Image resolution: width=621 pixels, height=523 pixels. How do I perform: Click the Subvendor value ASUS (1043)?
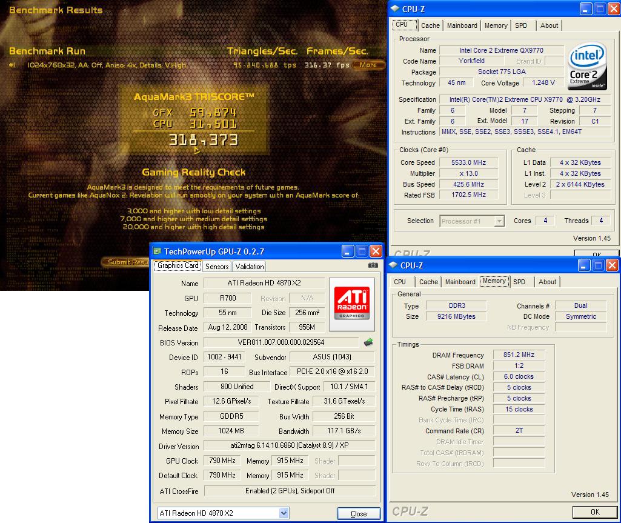[332, 357]
